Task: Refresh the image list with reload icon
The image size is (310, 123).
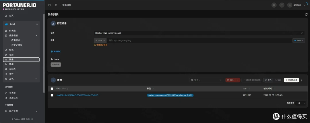Action: (x=306, y=15)
